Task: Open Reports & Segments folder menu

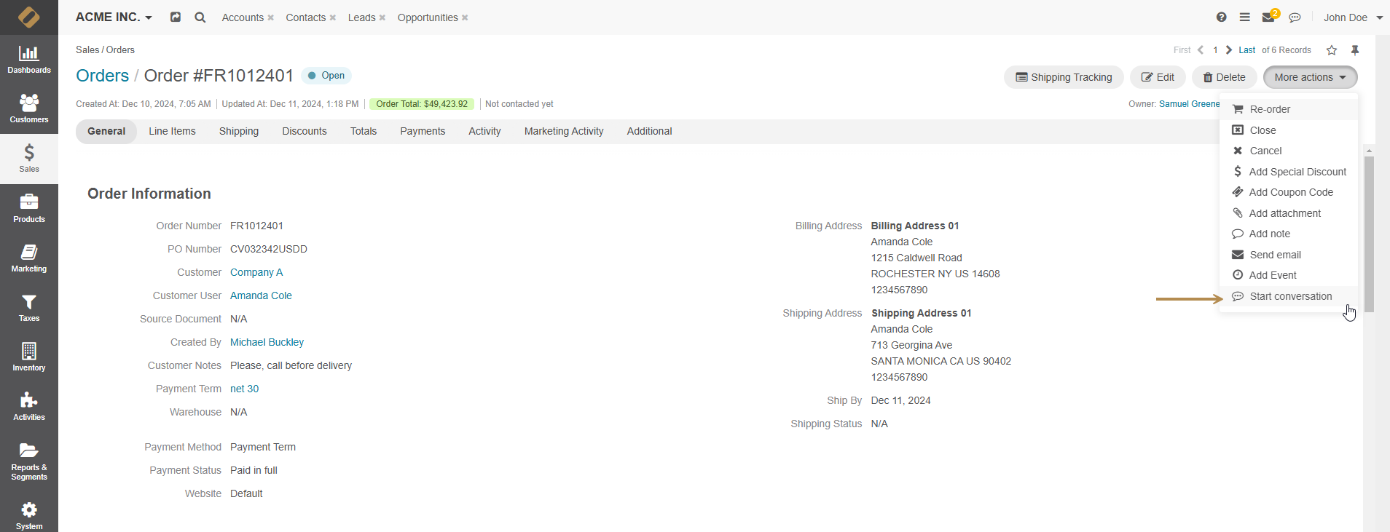Action: (x=29, y=461)
